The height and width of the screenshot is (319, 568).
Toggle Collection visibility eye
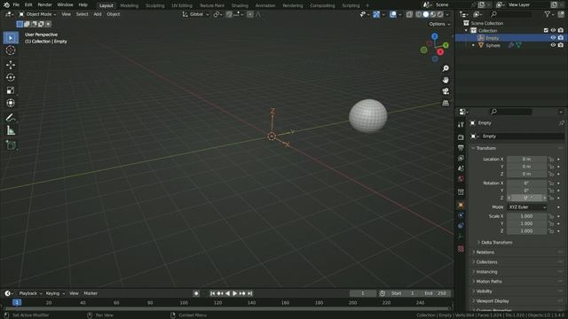pos(553,30)
